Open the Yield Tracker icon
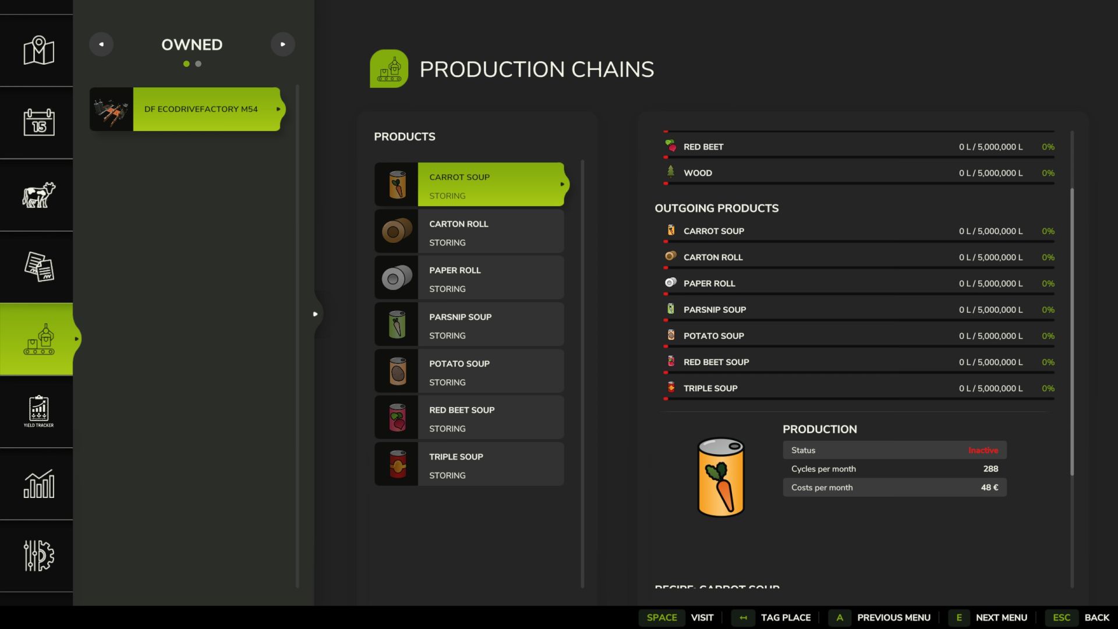 pyautogui.click(x=38, y=411)
